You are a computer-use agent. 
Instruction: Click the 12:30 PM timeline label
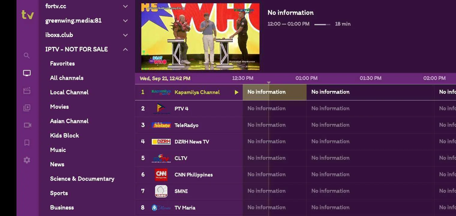(243, 78)
